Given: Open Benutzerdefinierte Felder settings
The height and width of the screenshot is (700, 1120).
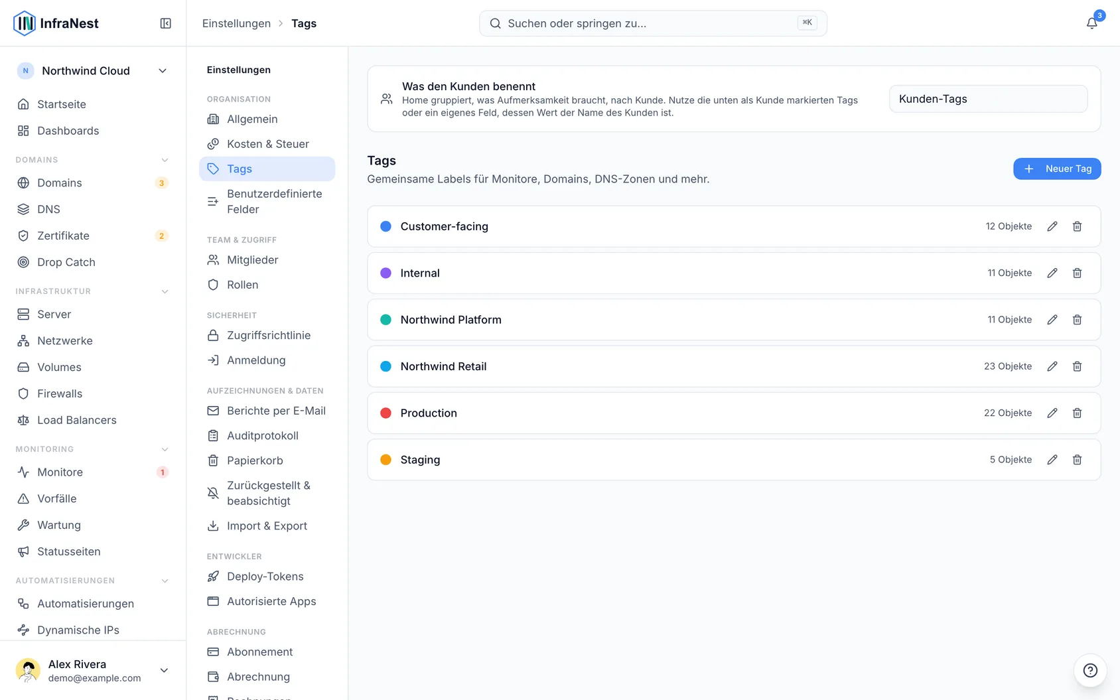Looking at the screenshot, I should coord(267,202).
